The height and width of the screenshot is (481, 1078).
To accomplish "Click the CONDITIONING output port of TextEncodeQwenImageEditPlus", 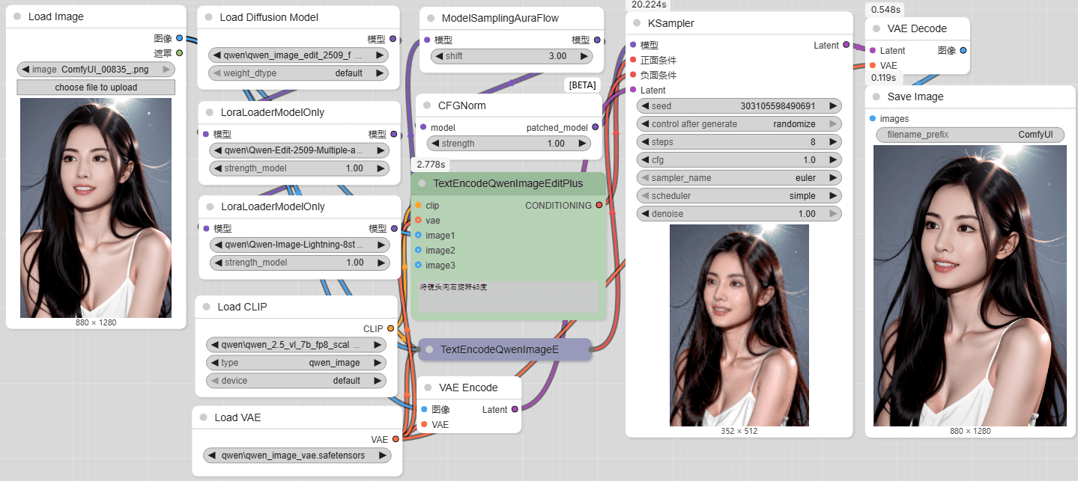I will pos(599,205).
